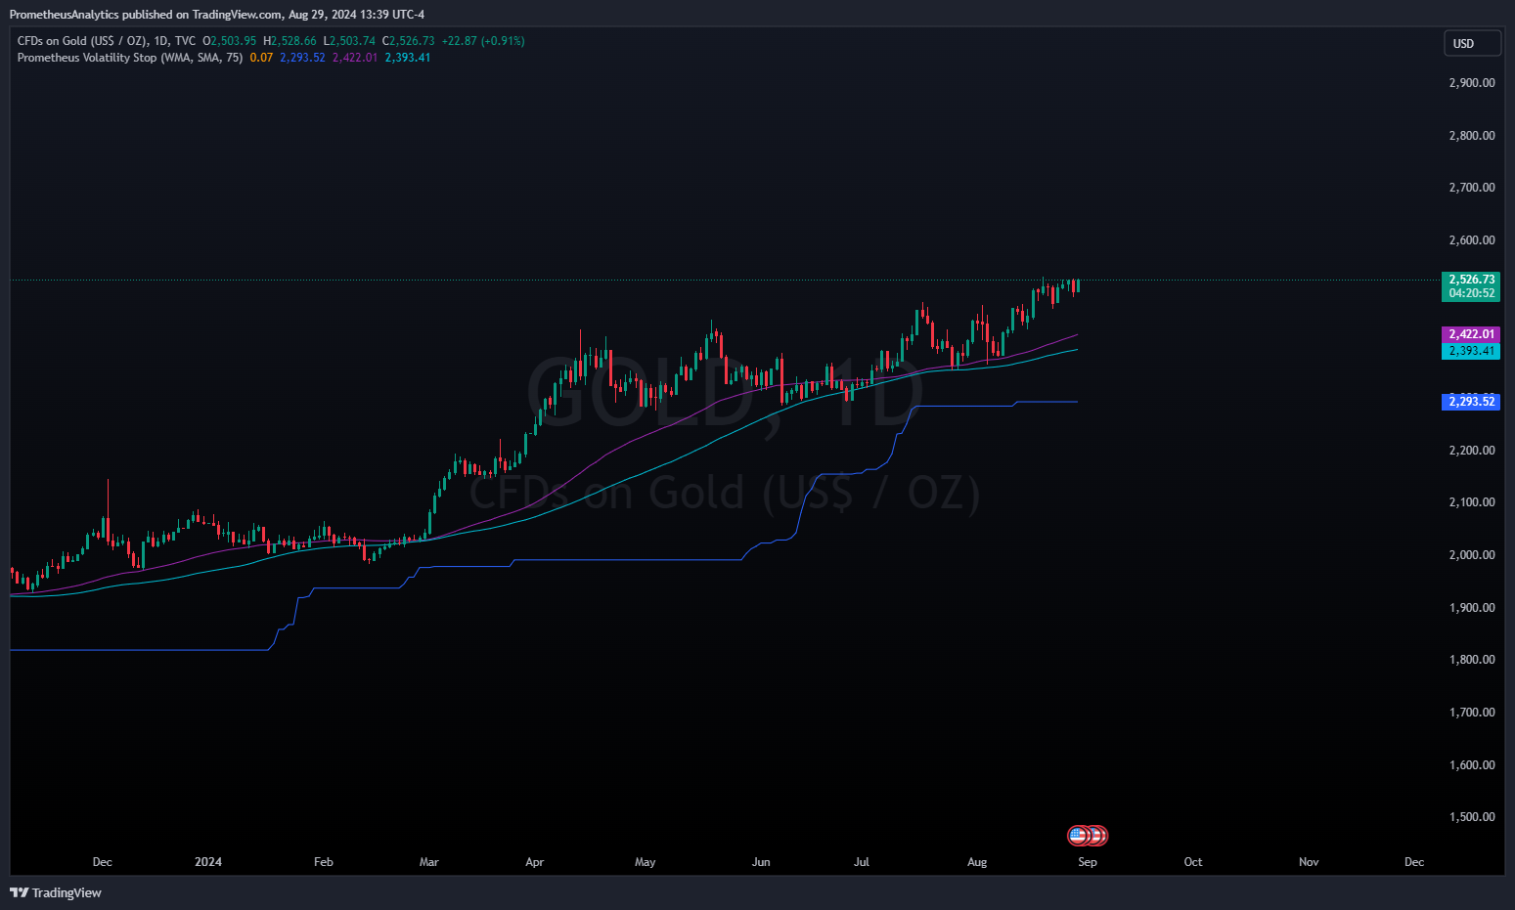Click the 1,600.00 price axis label
This screenshot has height=910, width=1515.
[1472, 765]
